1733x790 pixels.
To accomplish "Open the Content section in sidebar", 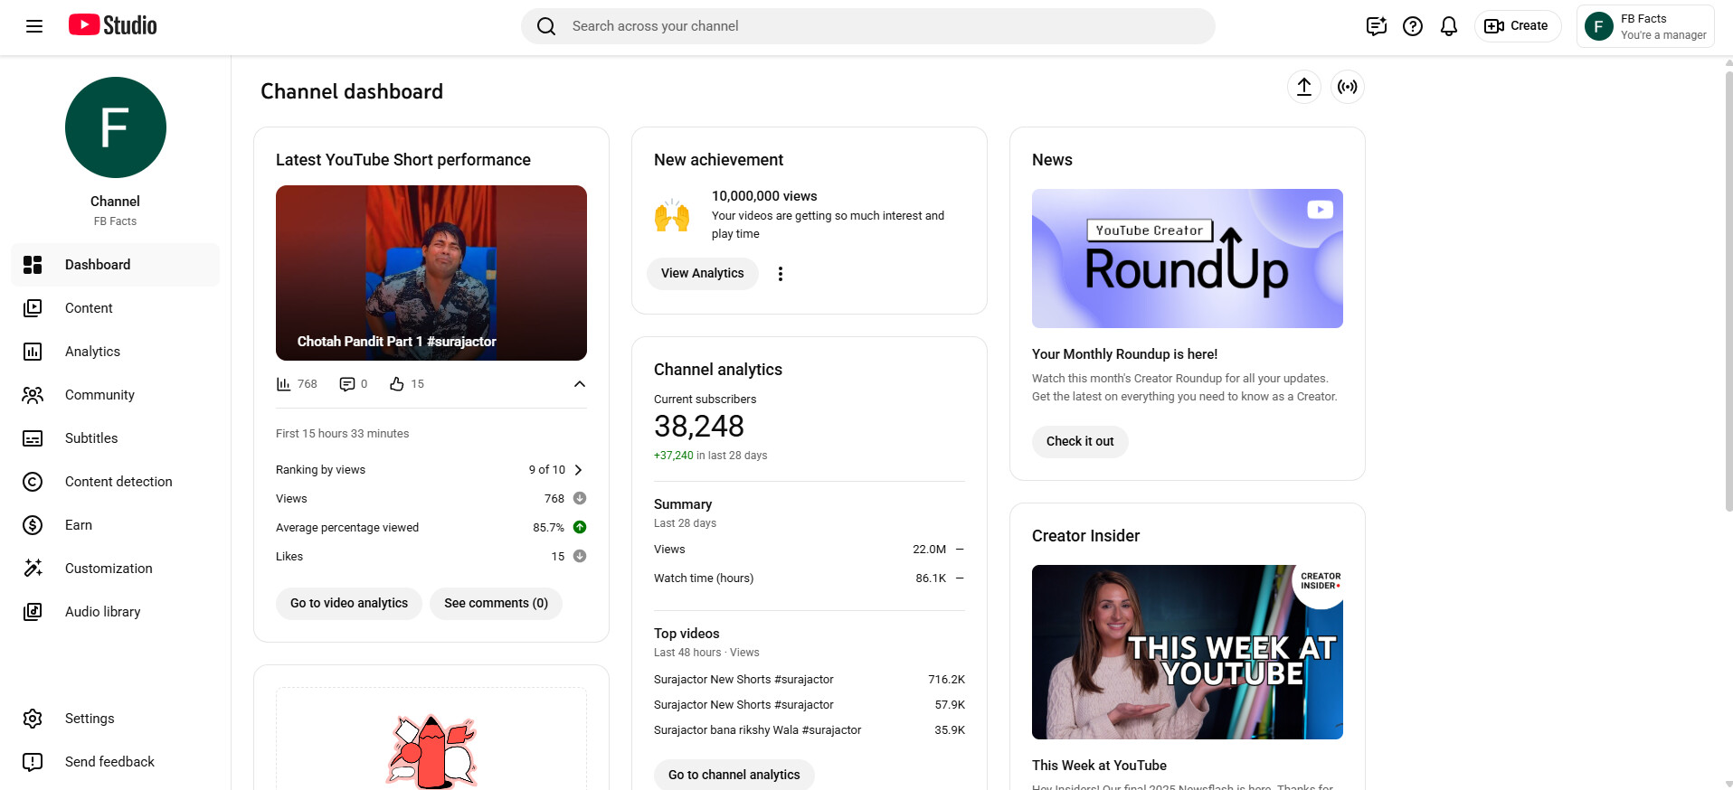I will [x=89, y=308].
